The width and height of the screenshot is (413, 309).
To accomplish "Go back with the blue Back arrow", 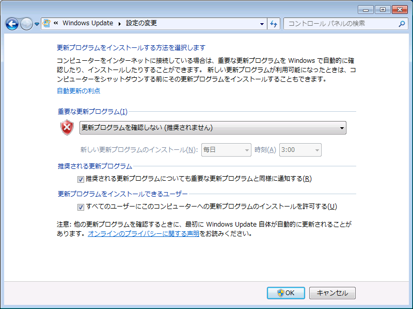I will point(12,24).
